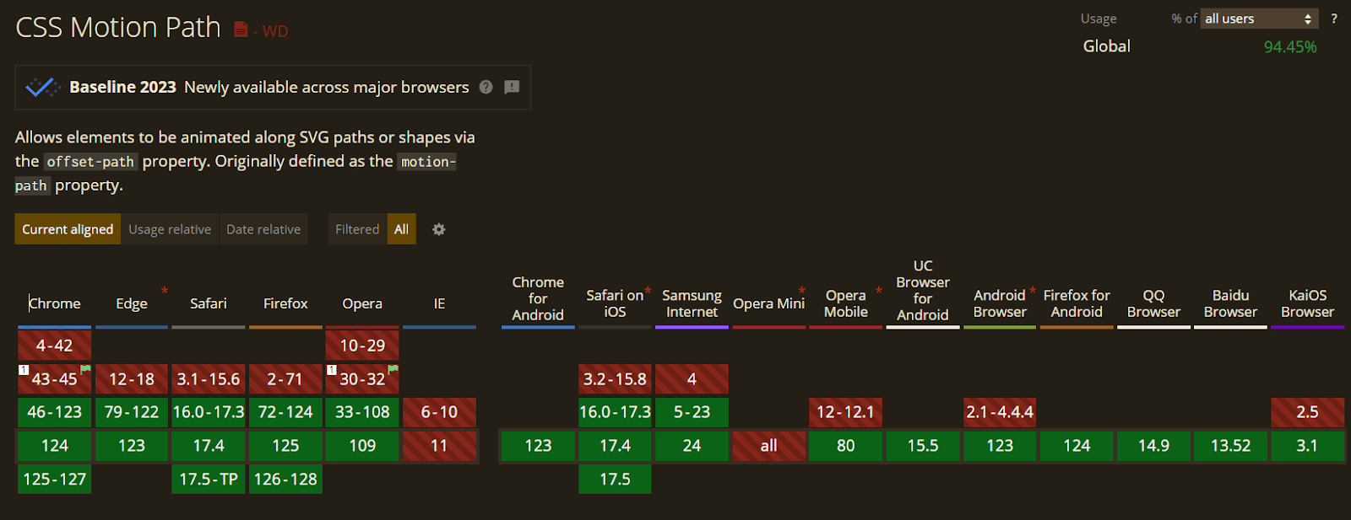Select Chrome 46-123 version cell
Screen dimensions: 1351x520
coord(55,412)
